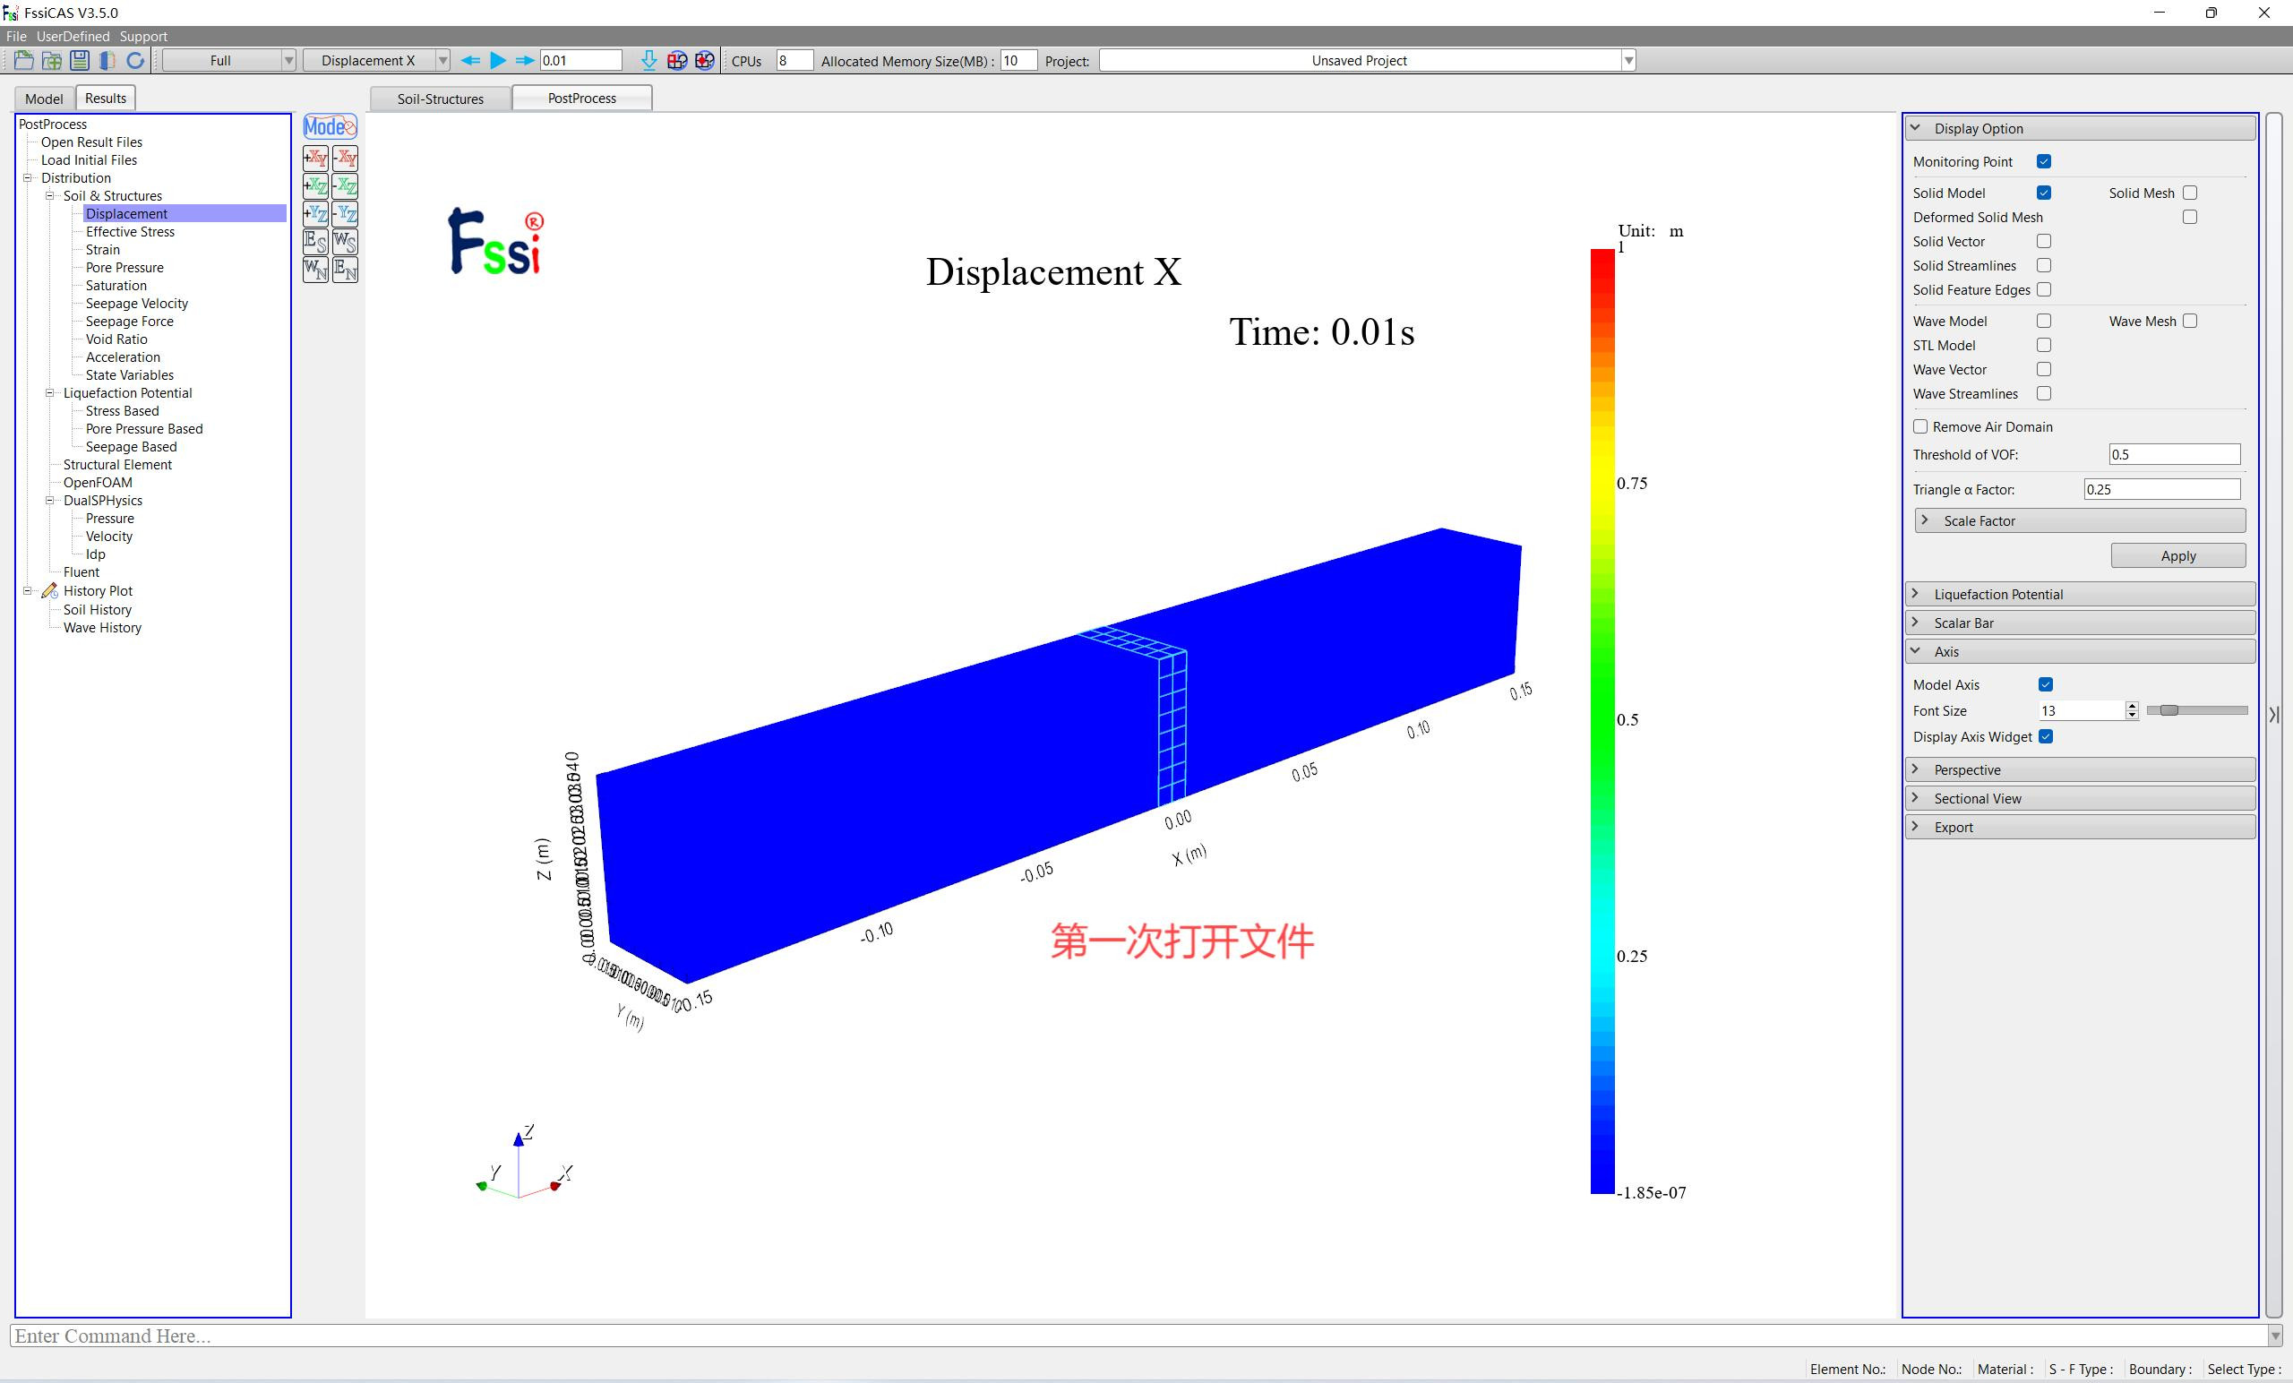Viewport: 2293px width, 1383px height.
Task: Click the element query icon with question mark
Action: (x=677, y=61)
